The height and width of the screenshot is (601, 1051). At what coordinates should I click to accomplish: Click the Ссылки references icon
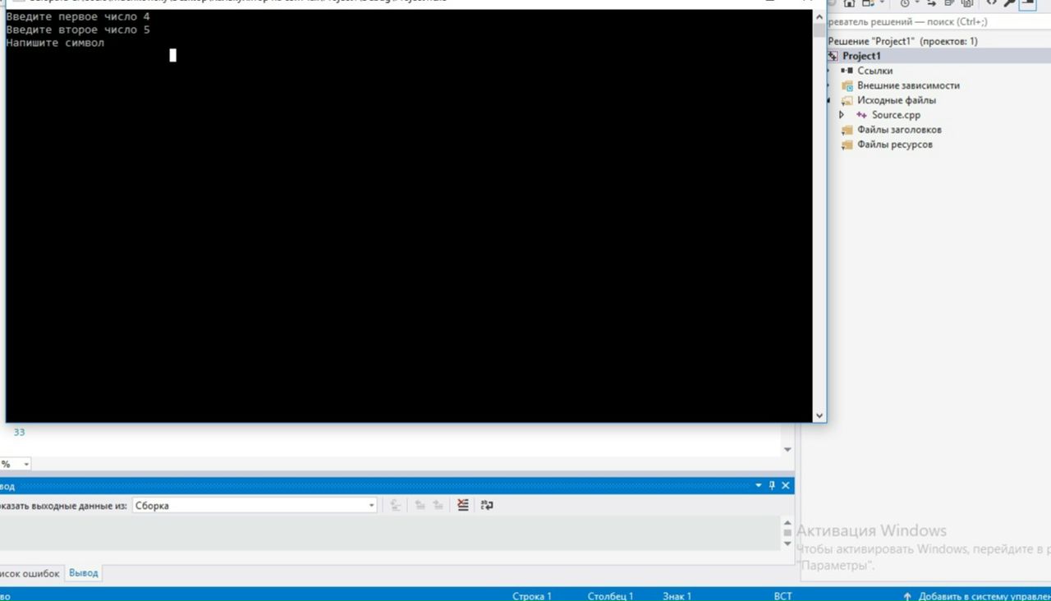pos(847,71)
